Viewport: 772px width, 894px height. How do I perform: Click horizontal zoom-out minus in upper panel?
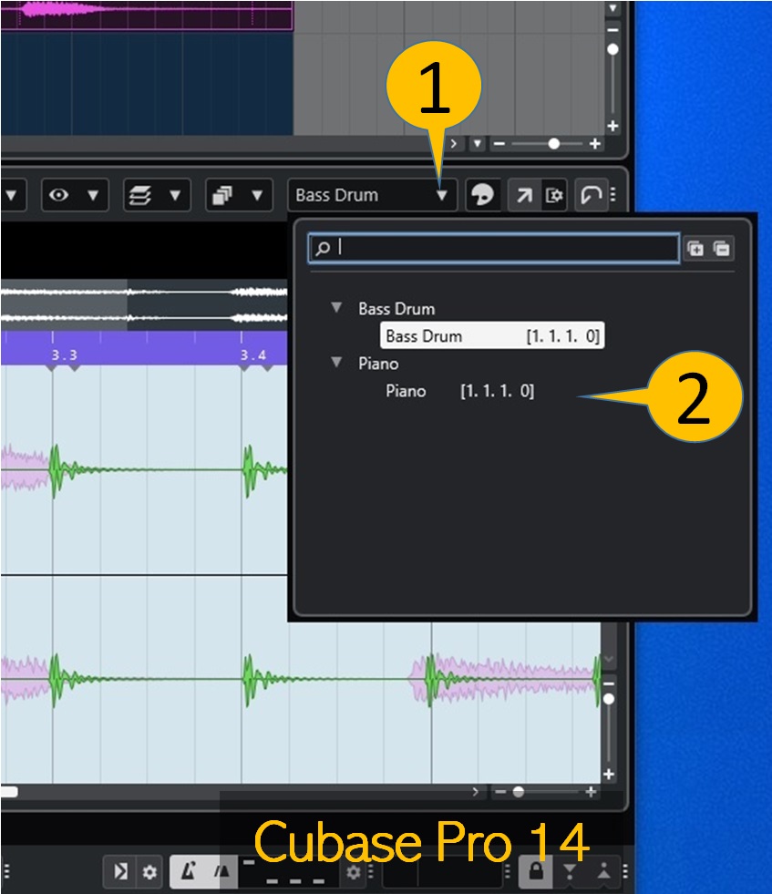point(499,144)
